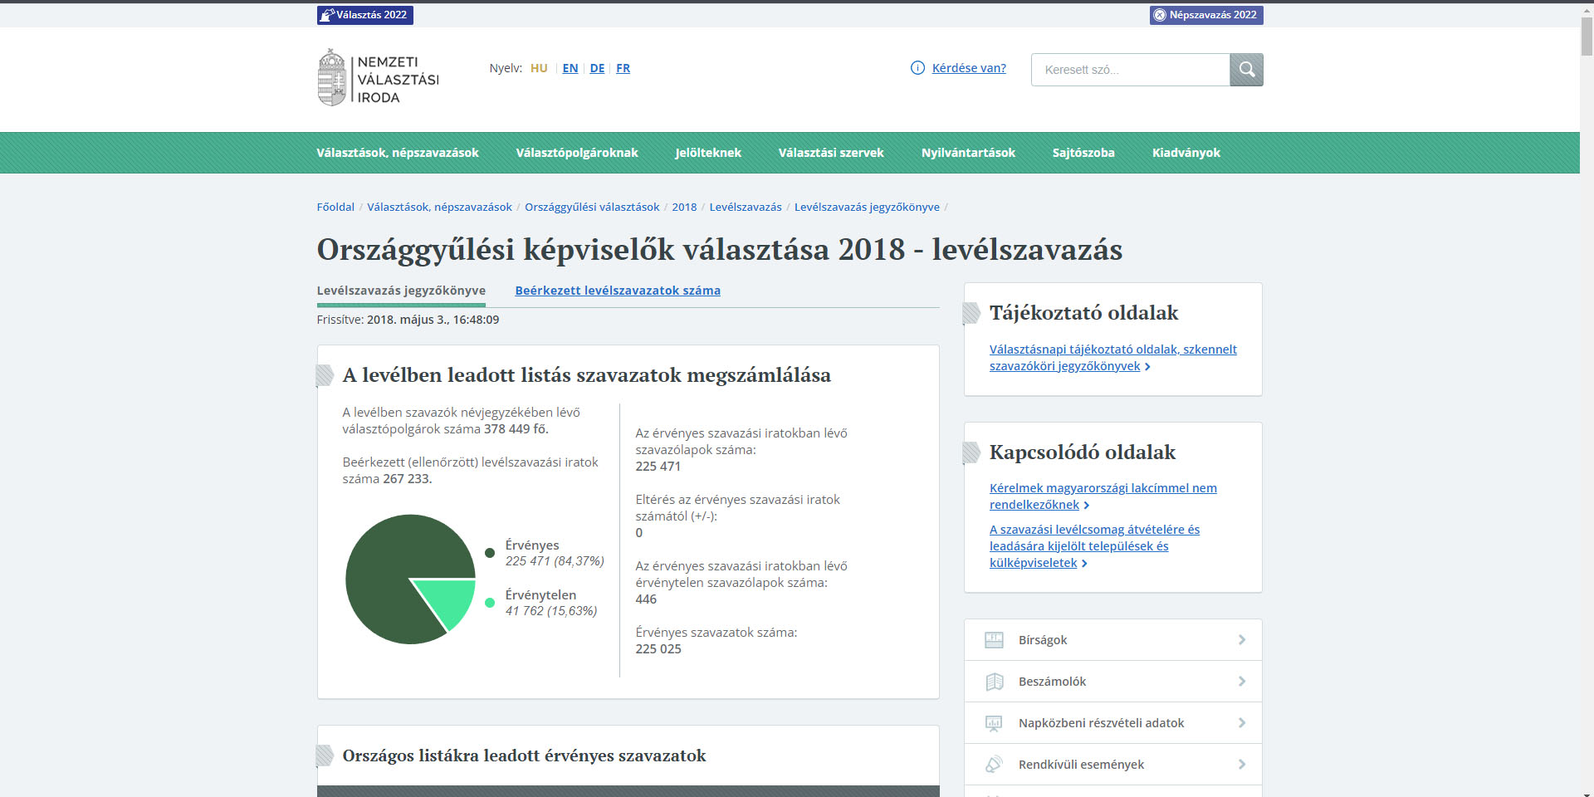Open Kérelmek magyarországi lakcímmel nem rendelkezőknek
The height and width of the screenshot is (797, 1594).
[x=1103, y=496]
